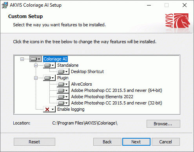The height and width of the screenshot is (152, 194).
Task: Proceed with the Next button
Action: coord(136,142)
